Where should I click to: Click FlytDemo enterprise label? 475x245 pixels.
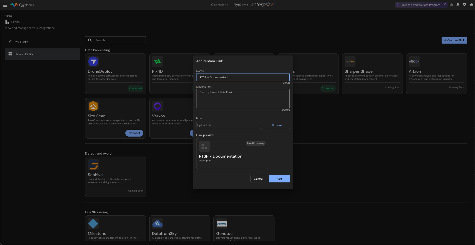(x=254, y=5)
